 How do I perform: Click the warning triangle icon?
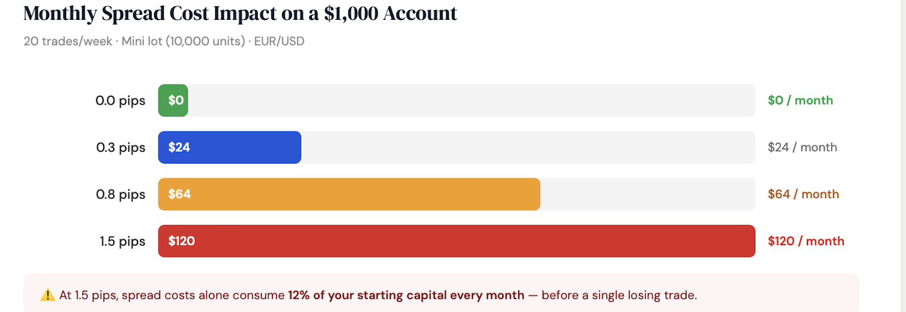[x=48, y=295]
